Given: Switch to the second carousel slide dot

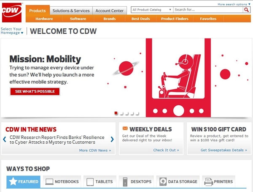Looking at the screenshot, I should 121,113.
